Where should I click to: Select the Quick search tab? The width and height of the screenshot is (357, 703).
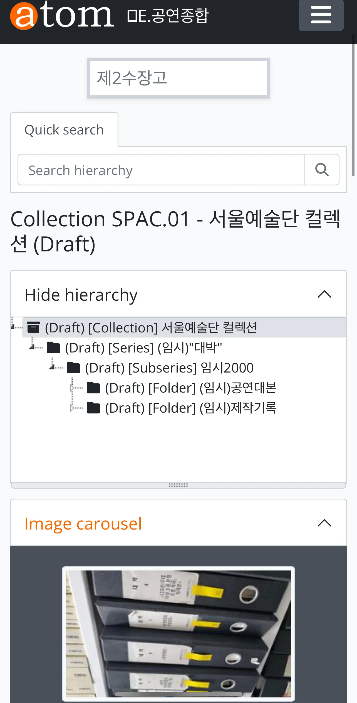tap(64, 130)
